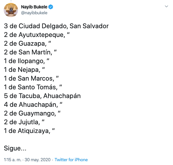
Task: Open the tweet options chevron menu
Action: pyautogui.click(x=166, y=6)
